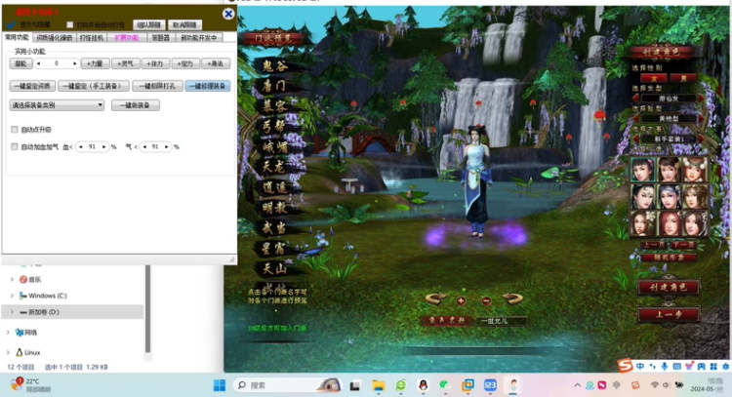Enable the 自动加血加气 checkbox
The width and height of the screenshot is (732, 397).
[x=14, y=146]
